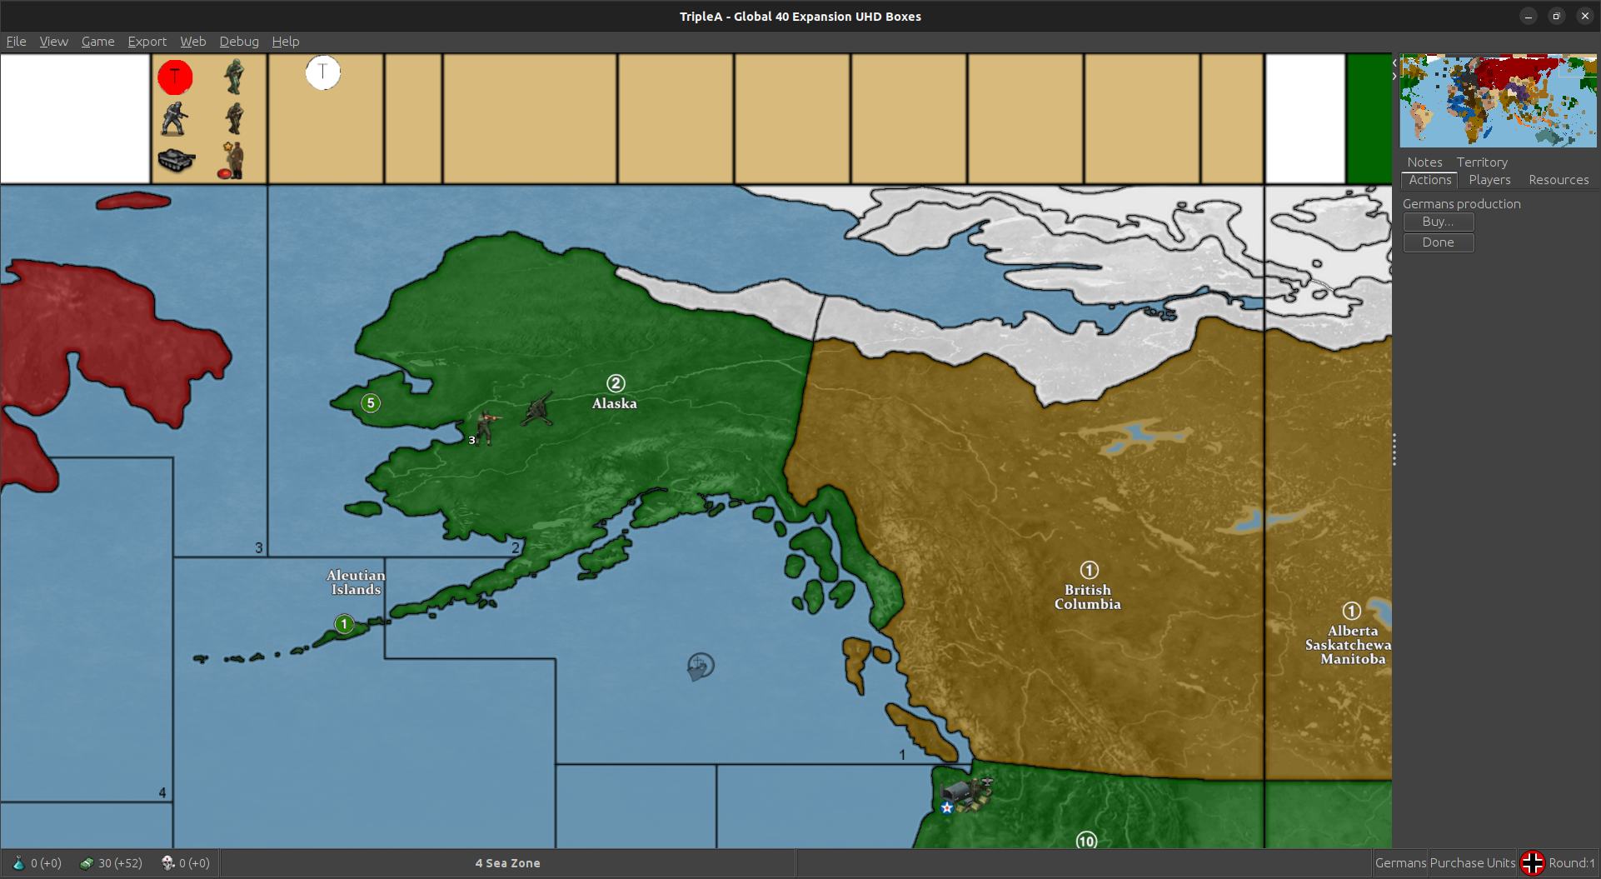
Task: Select the olive green infantry unit in box
Action: click(x=235, y=118)
